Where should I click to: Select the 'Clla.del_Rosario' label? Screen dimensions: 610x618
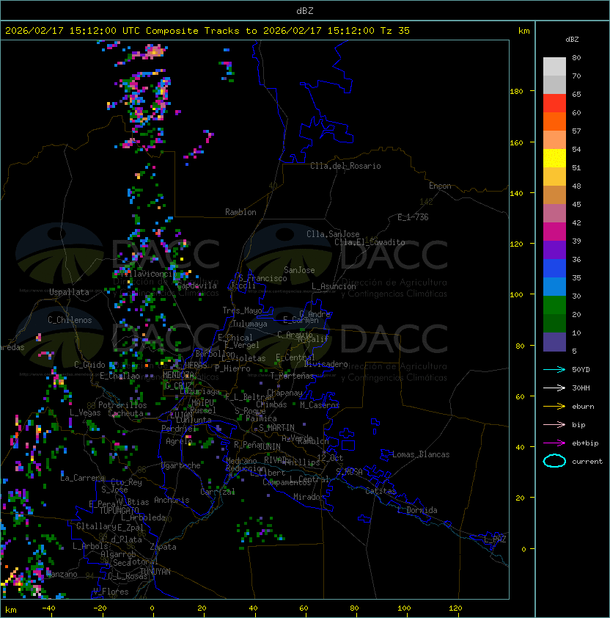345,166
